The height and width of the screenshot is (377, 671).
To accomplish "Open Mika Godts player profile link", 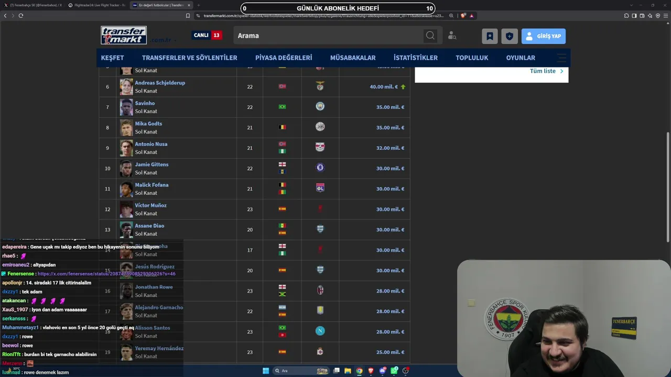I will click(x=148, y=124).
